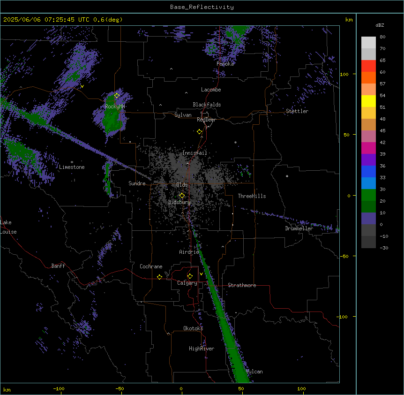Select the mauve 42-45 dBZ legend swatch

click(368, 137)
